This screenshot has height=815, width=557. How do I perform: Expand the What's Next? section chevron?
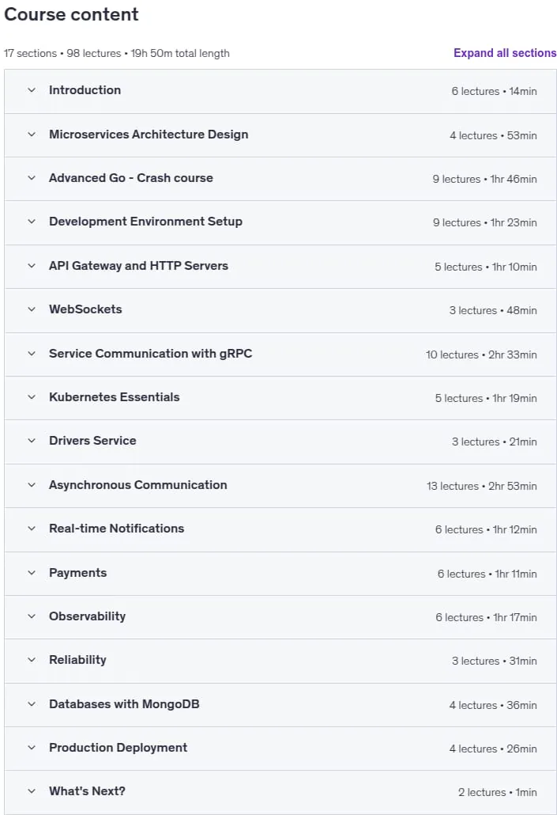click(32, 791)
